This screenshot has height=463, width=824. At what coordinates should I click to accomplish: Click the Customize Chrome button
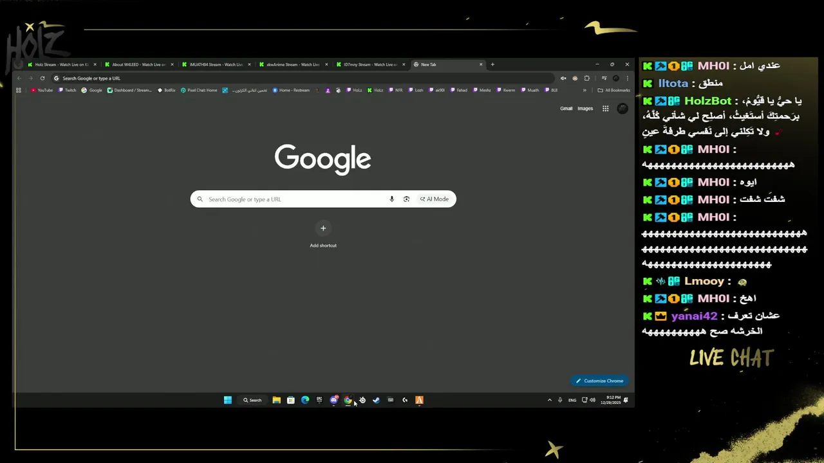click(599, 381)
